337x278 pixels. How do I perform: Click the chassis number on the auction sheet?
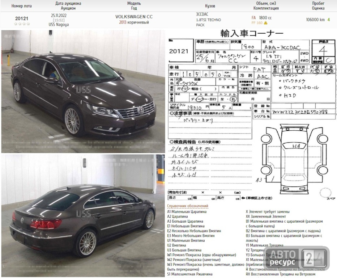point(300,112)
